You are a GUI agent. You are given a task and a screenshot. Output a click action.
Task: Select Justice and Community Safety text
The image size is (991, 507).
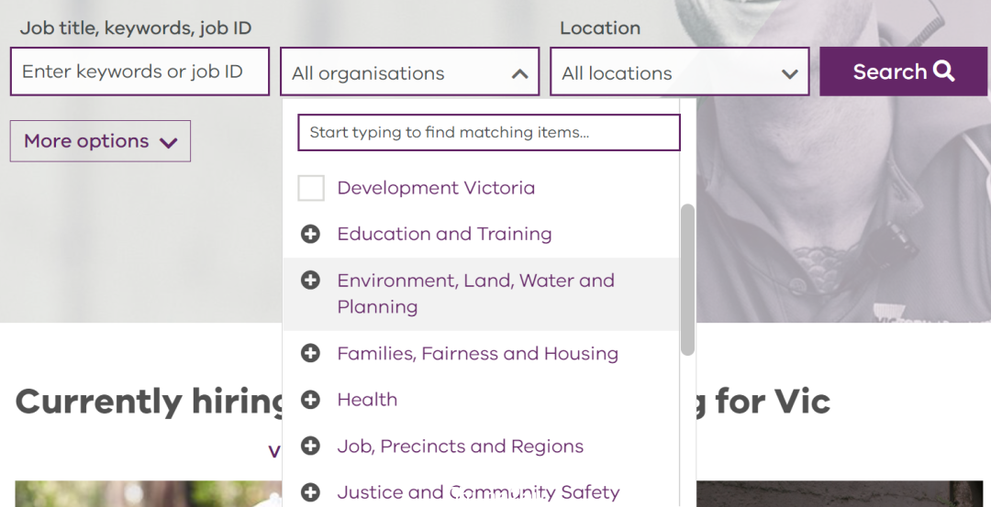coord(478,492)
